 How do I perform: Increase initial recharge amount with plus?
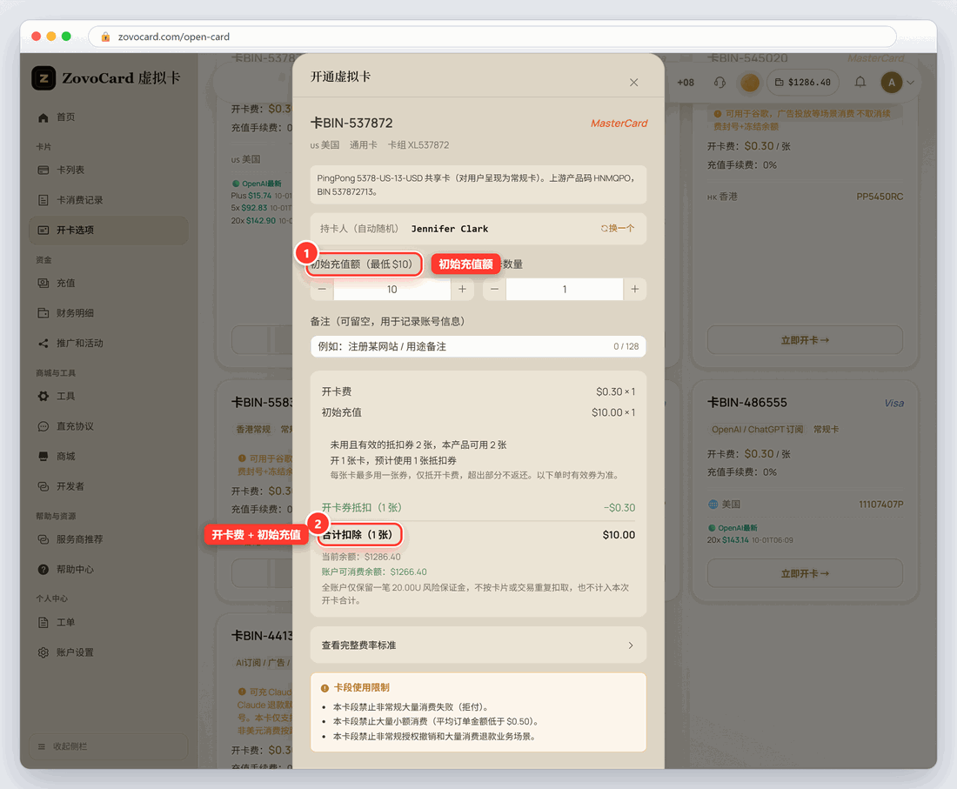point(462,289)
